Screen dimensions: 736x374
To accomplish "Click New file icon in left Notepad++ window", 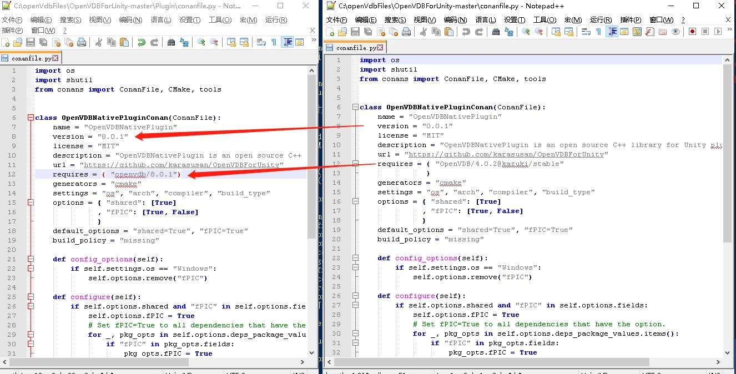I will coord(6,42).
